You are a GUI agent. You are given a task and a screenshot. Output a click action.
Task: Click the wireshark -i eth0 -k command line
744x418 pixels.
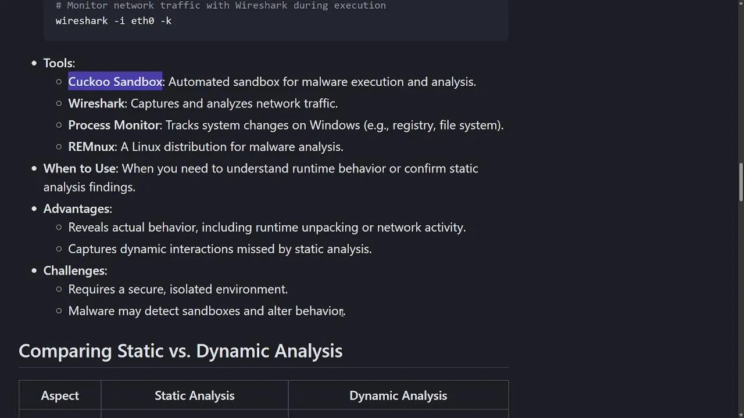[113, 21]
